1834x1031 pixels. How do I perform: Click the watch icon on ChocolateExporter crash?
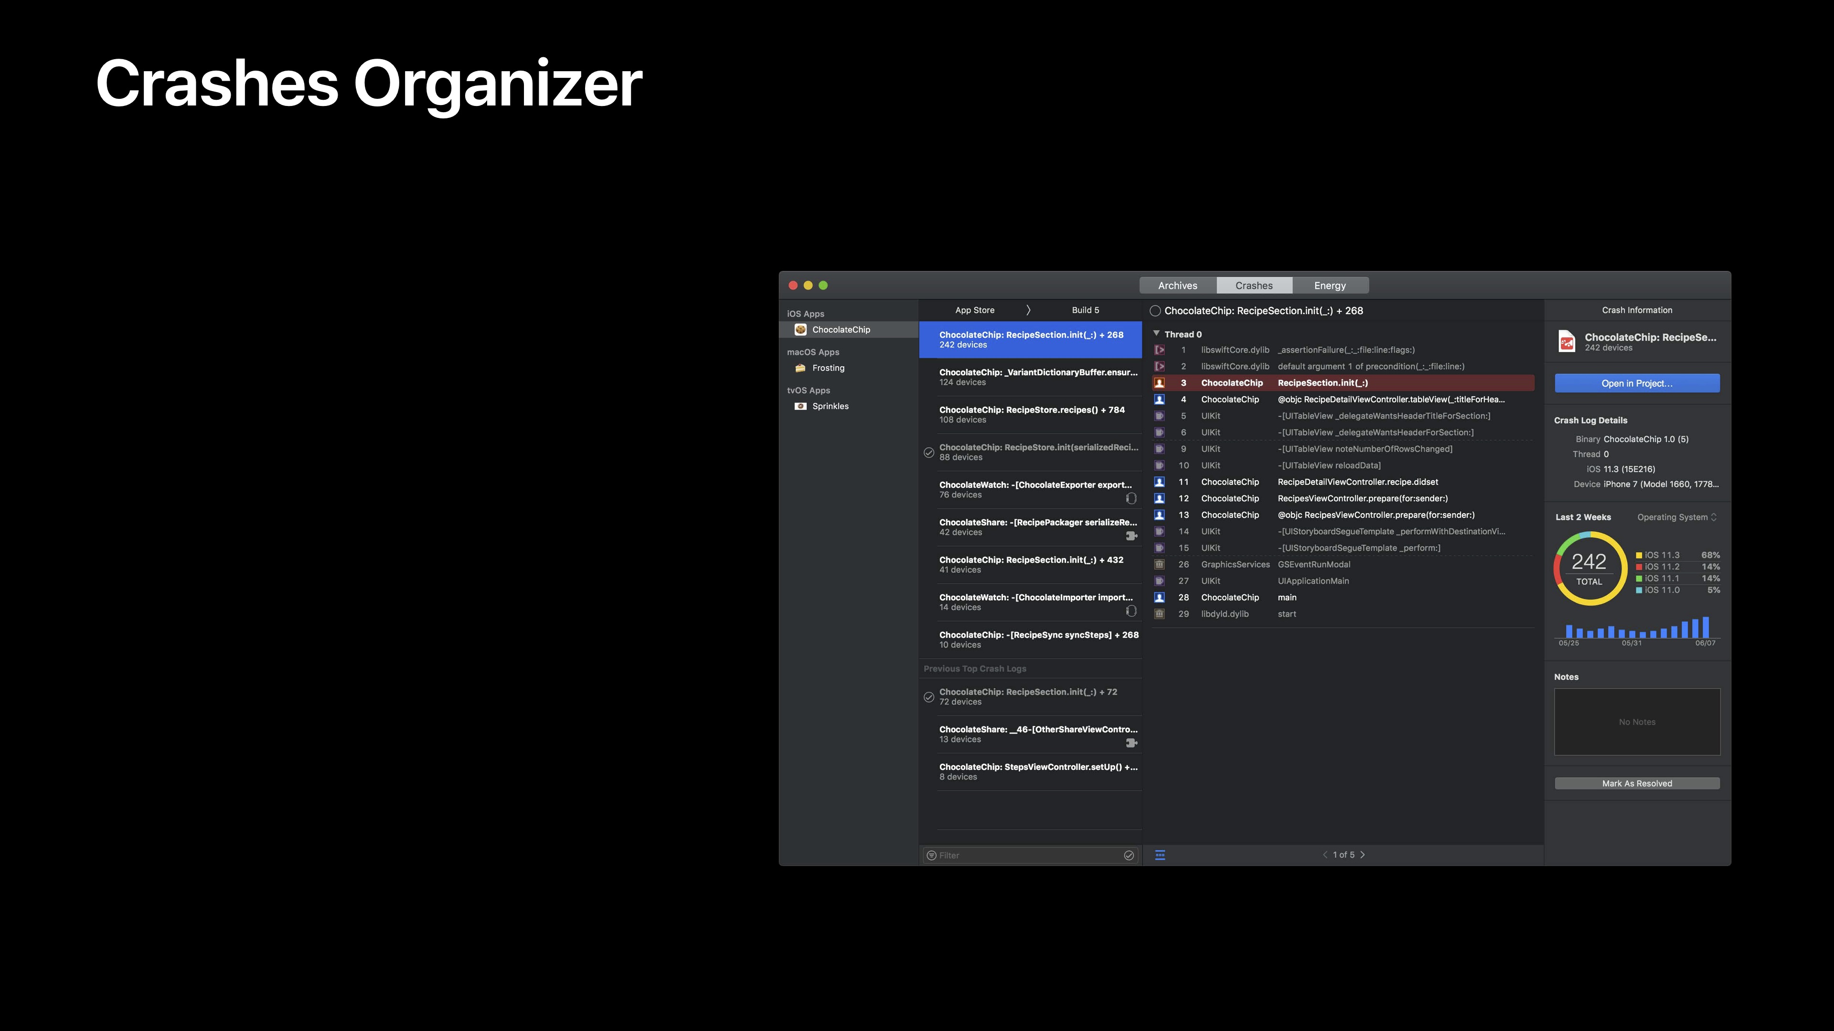point(1130,498)
